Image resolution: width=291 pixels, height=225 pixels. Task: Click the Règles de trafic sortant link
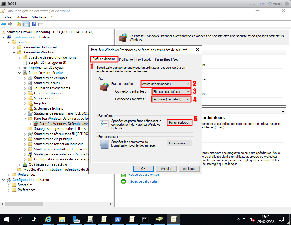(x=144, y=181)
